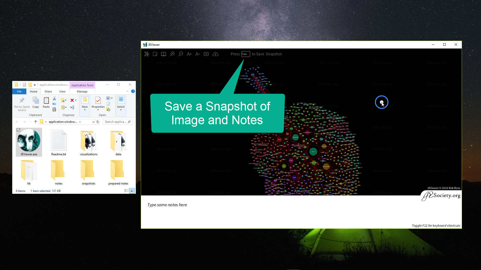Screen dimensions: 481x270
Task: Click the Refresh button next to address bar
Action: point(98,122)
